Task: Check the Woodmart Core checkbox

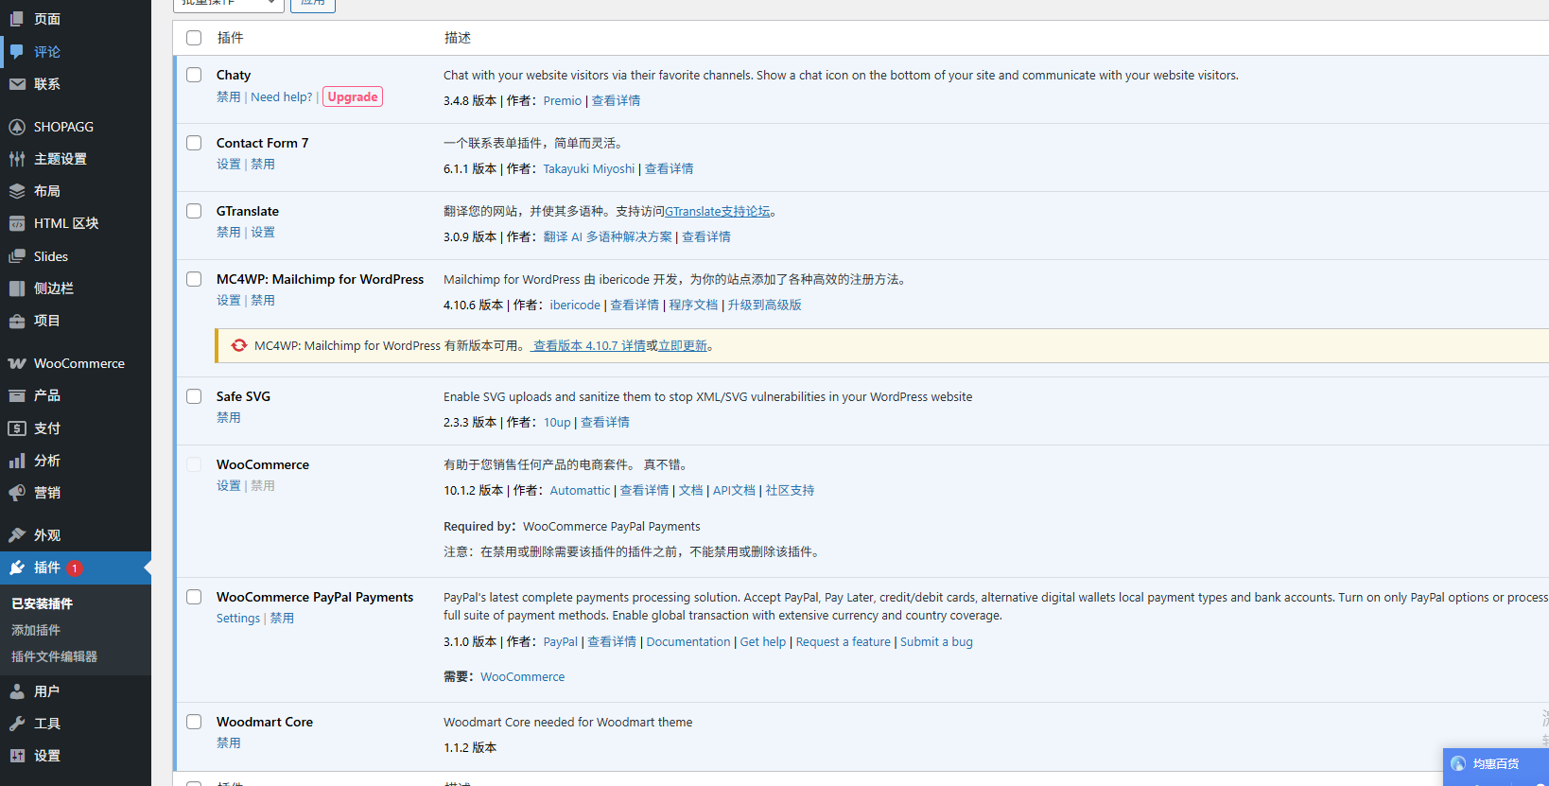Action: point(194,722)
